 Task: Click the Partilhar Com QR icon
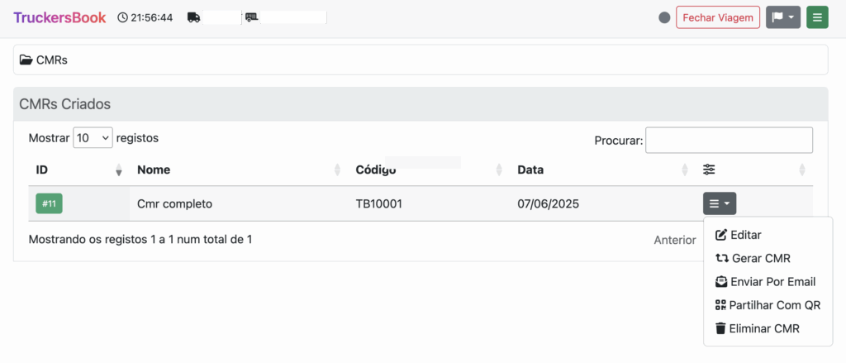click(x=720, y=305)
